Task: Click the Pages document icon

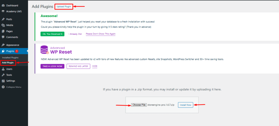Action: click(3, 31)
